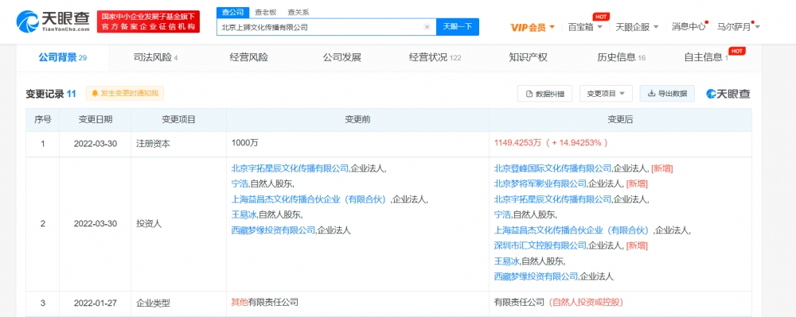
Task: Open 宁浩 link in 变更前 column
Action: [240, 184]
